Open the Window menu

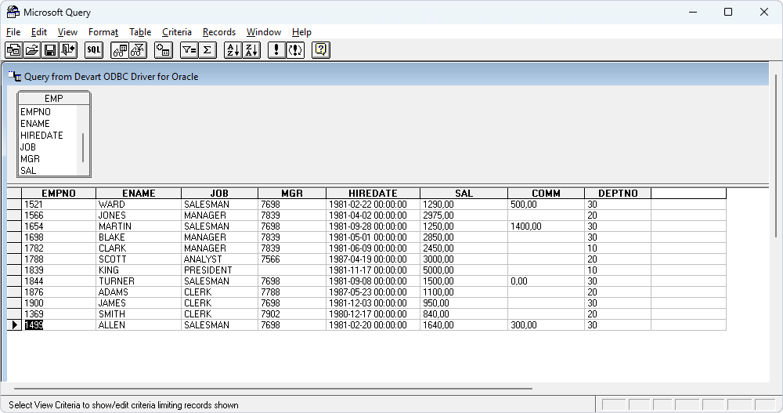(264, 32)
